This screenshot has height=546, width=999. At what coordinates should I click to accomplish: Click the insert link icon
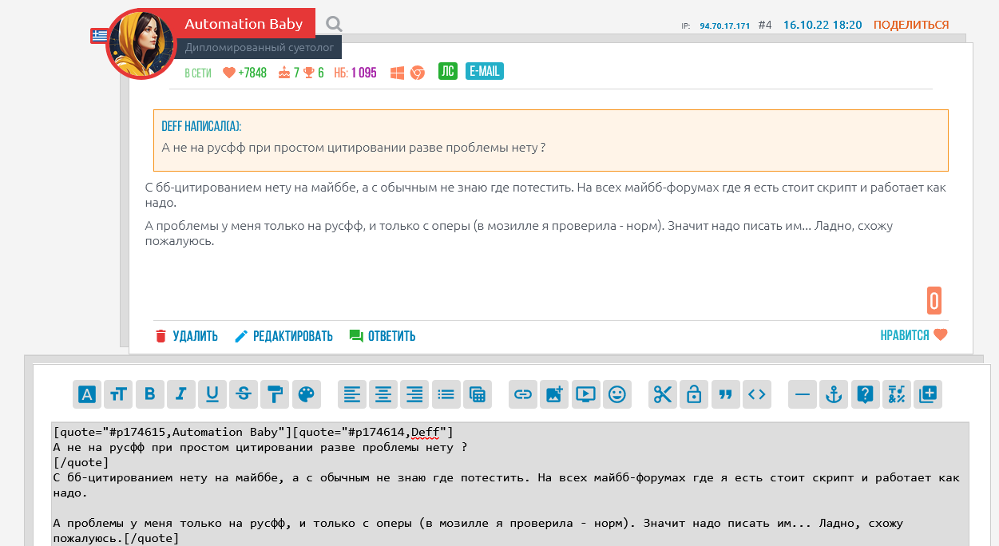522,394
